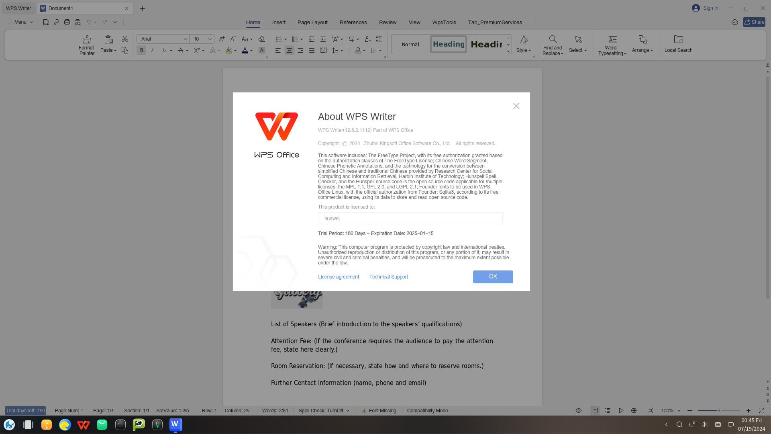Click the Local Search icon
771x434 pixels.
click(x=678, y=40)
